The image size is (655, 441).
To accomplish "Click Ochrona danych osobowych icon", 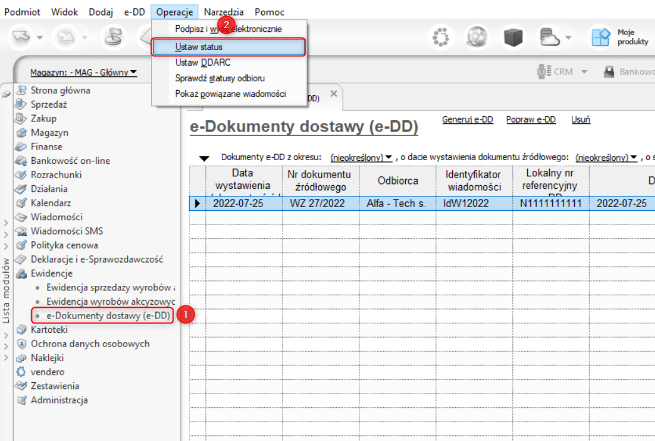I will click(21, 344).
